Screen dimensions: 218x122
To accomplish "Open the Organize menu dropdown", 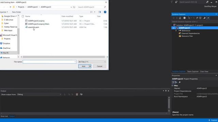I will (4, 12).
